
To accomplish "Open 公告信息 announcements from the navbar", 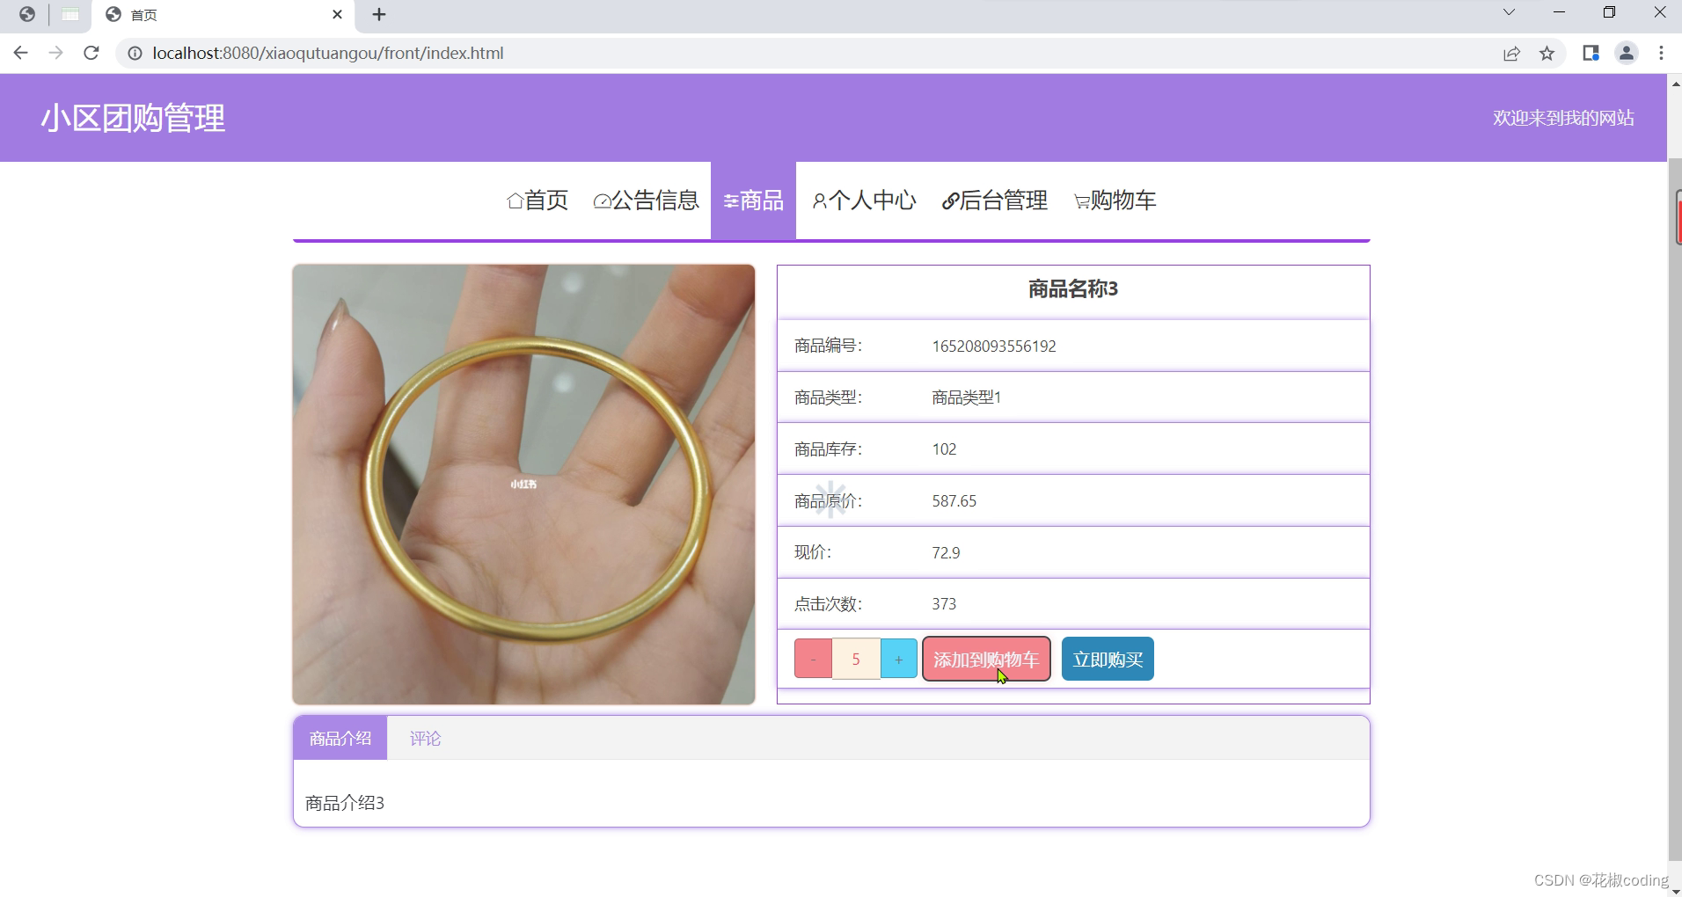I will click(x=647, y=201).
